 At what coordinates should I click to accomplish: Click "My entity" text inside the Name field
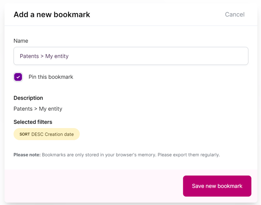click(x=57, y=56)
